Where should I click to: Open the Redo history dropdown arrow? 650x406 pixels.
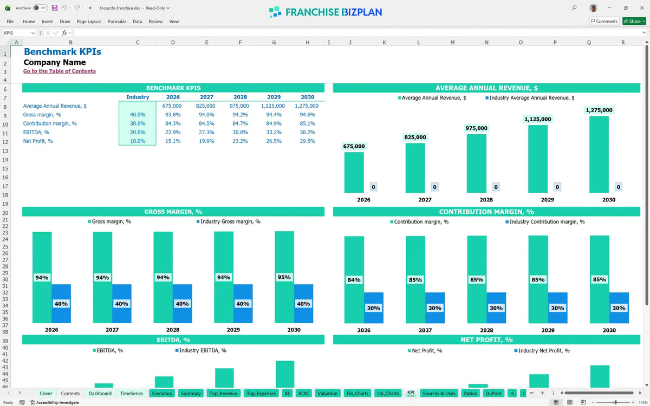coord(83,8)
